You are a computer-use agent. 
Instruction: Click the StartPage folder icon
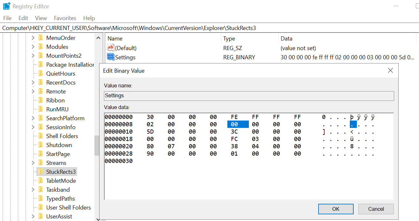[40, 154]
